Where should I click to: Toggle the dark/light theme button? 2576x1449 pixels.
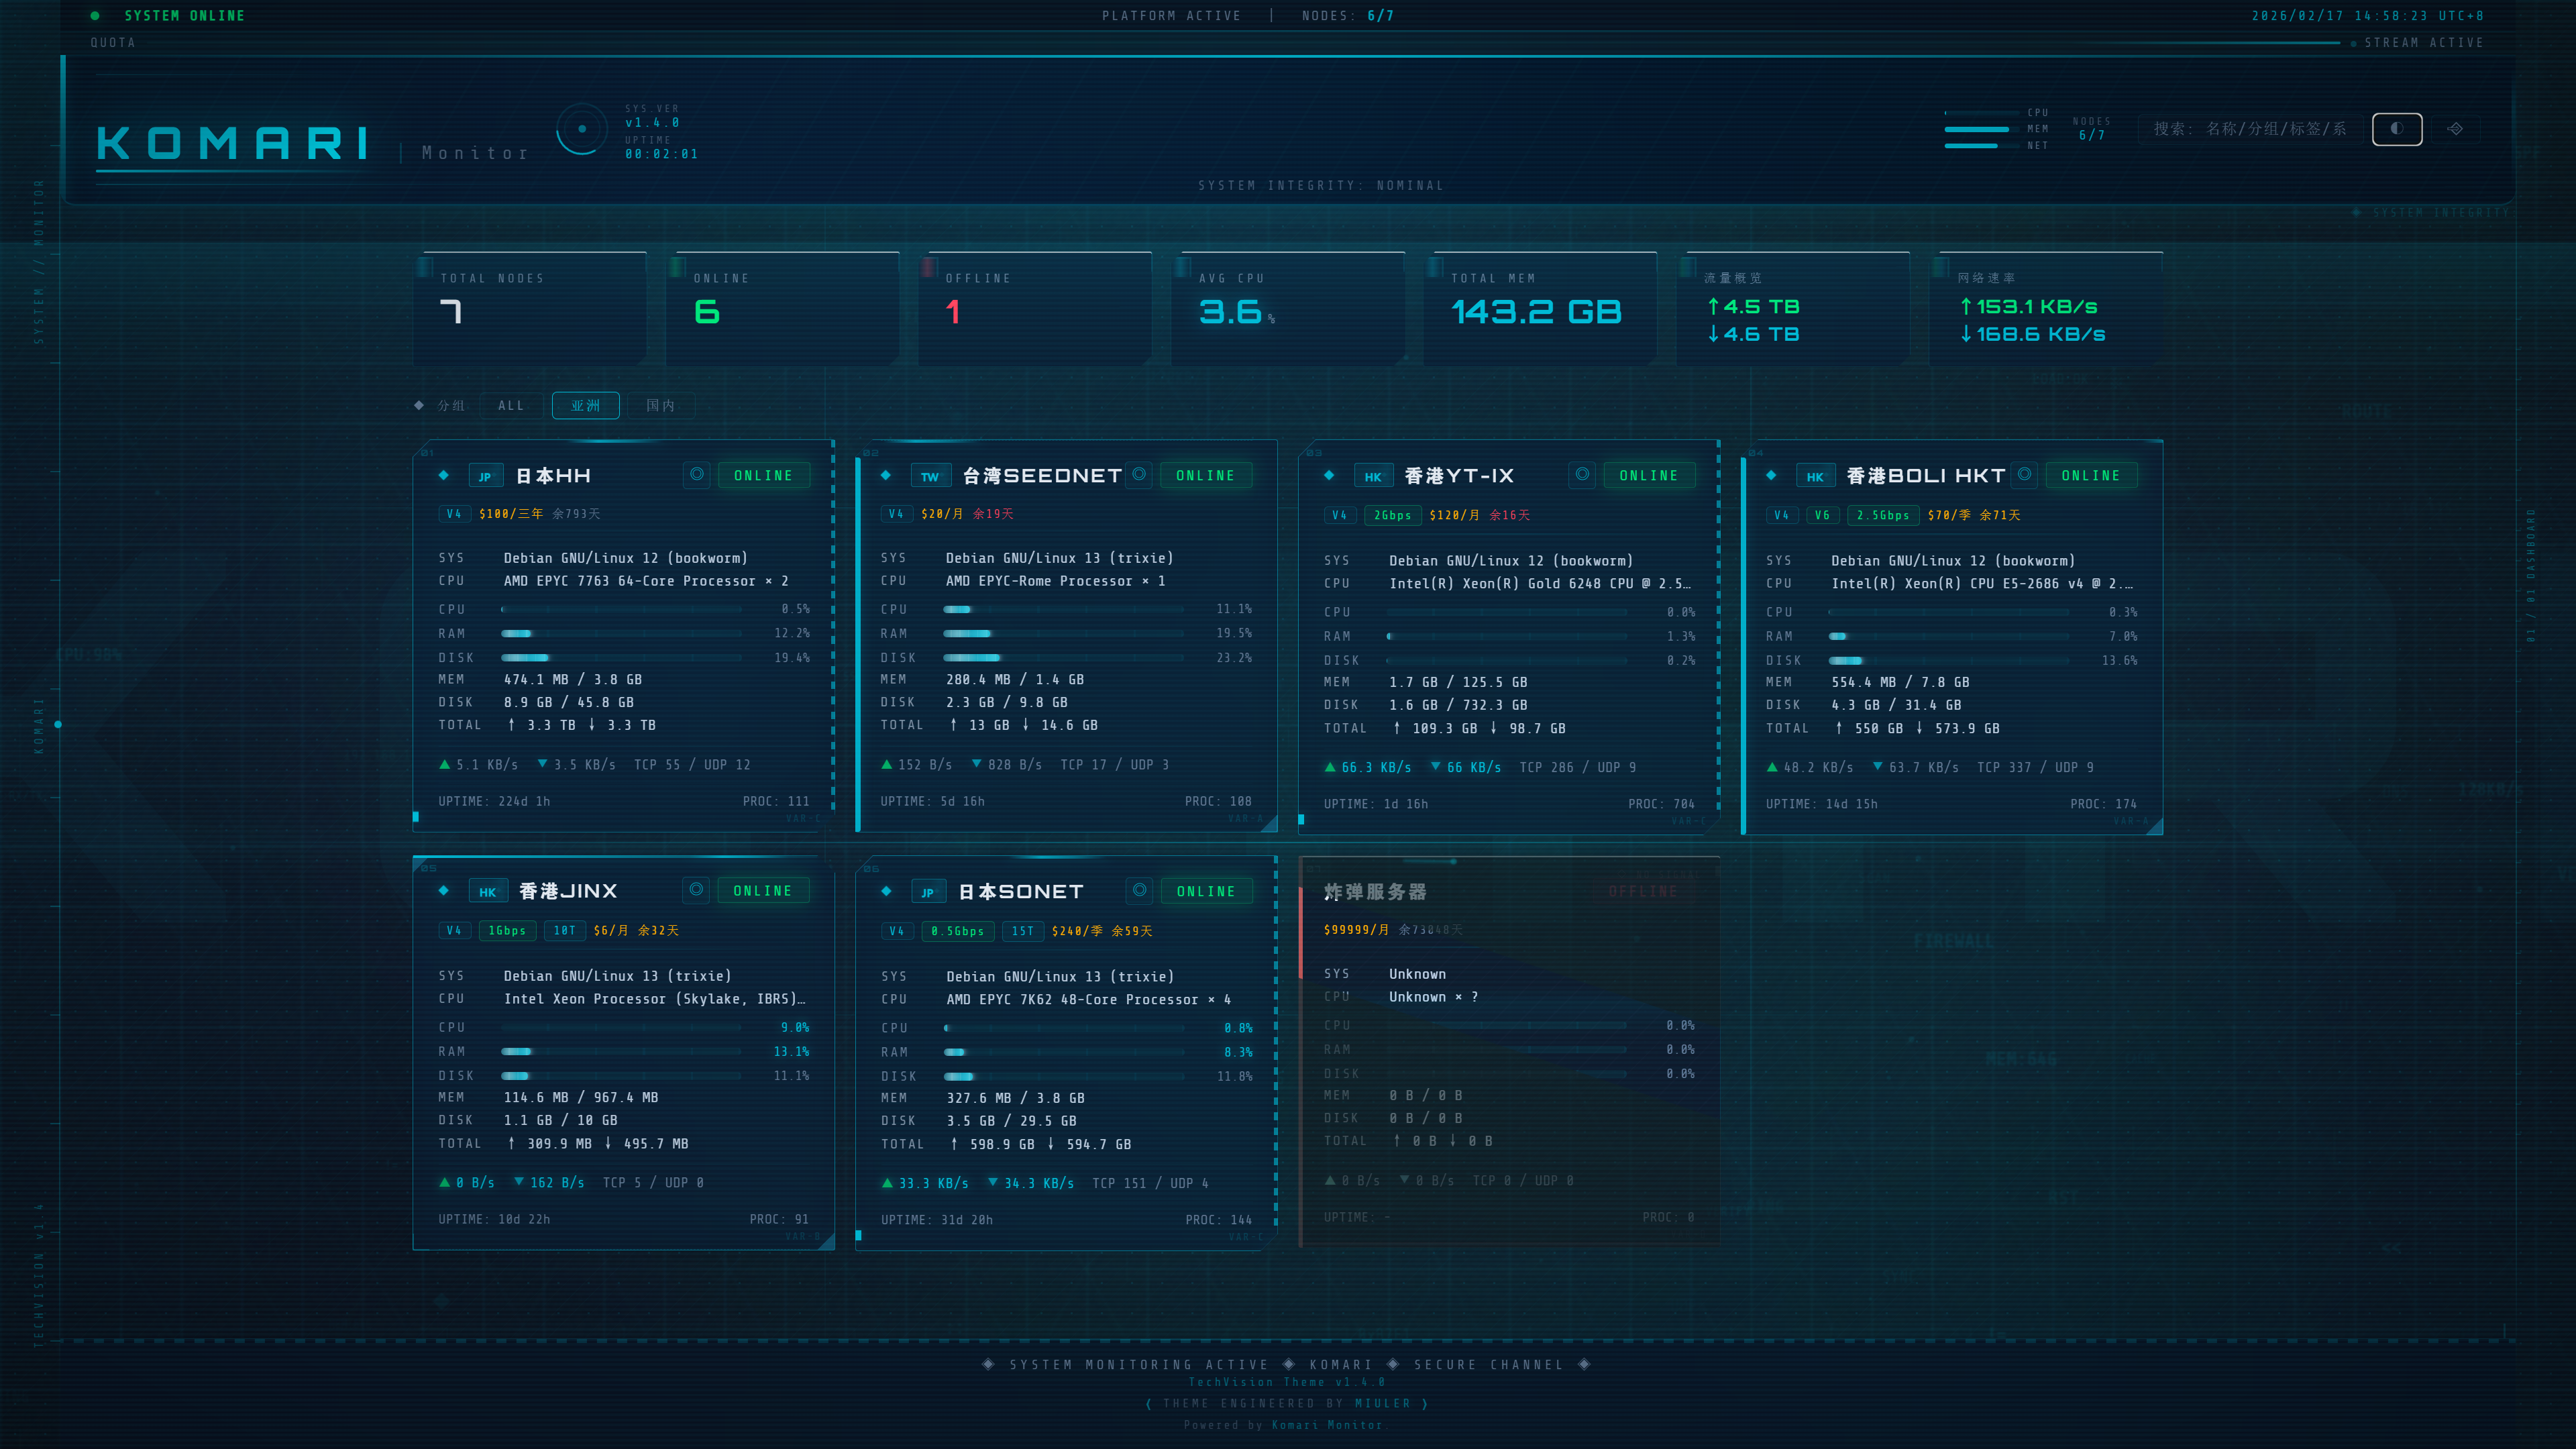coord(2396,129)
